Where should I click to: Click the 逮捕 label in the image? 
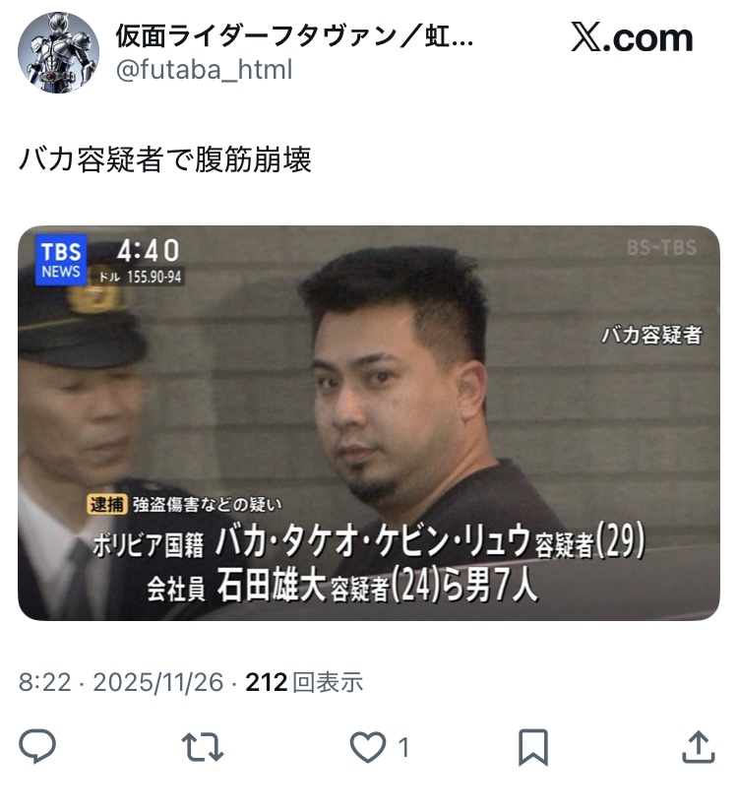(107, 504)
